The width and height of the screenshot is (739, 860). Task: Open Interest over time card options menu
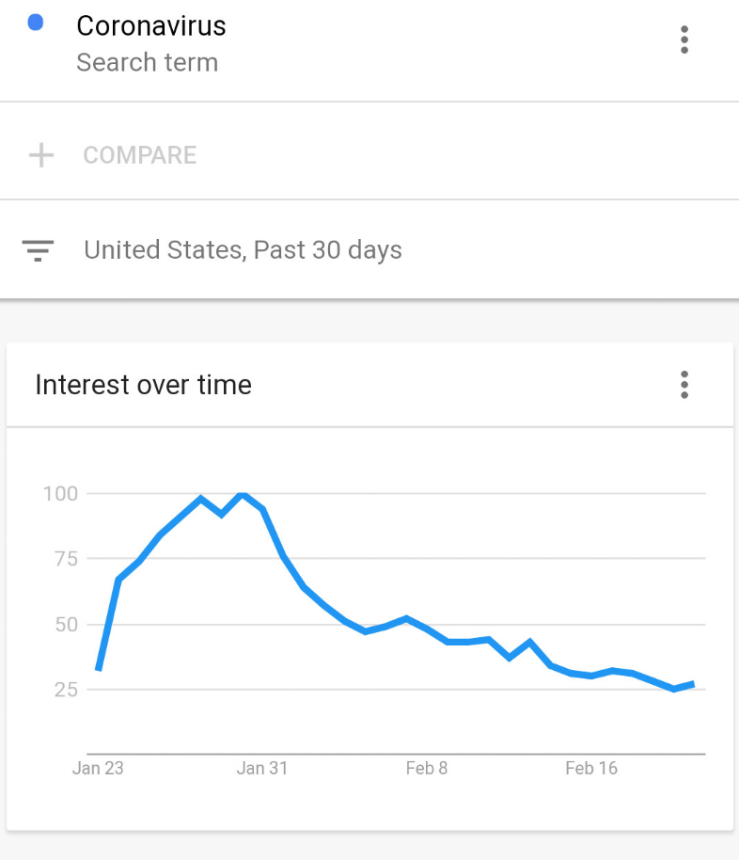pyautogui.click(x=684, y=385)
